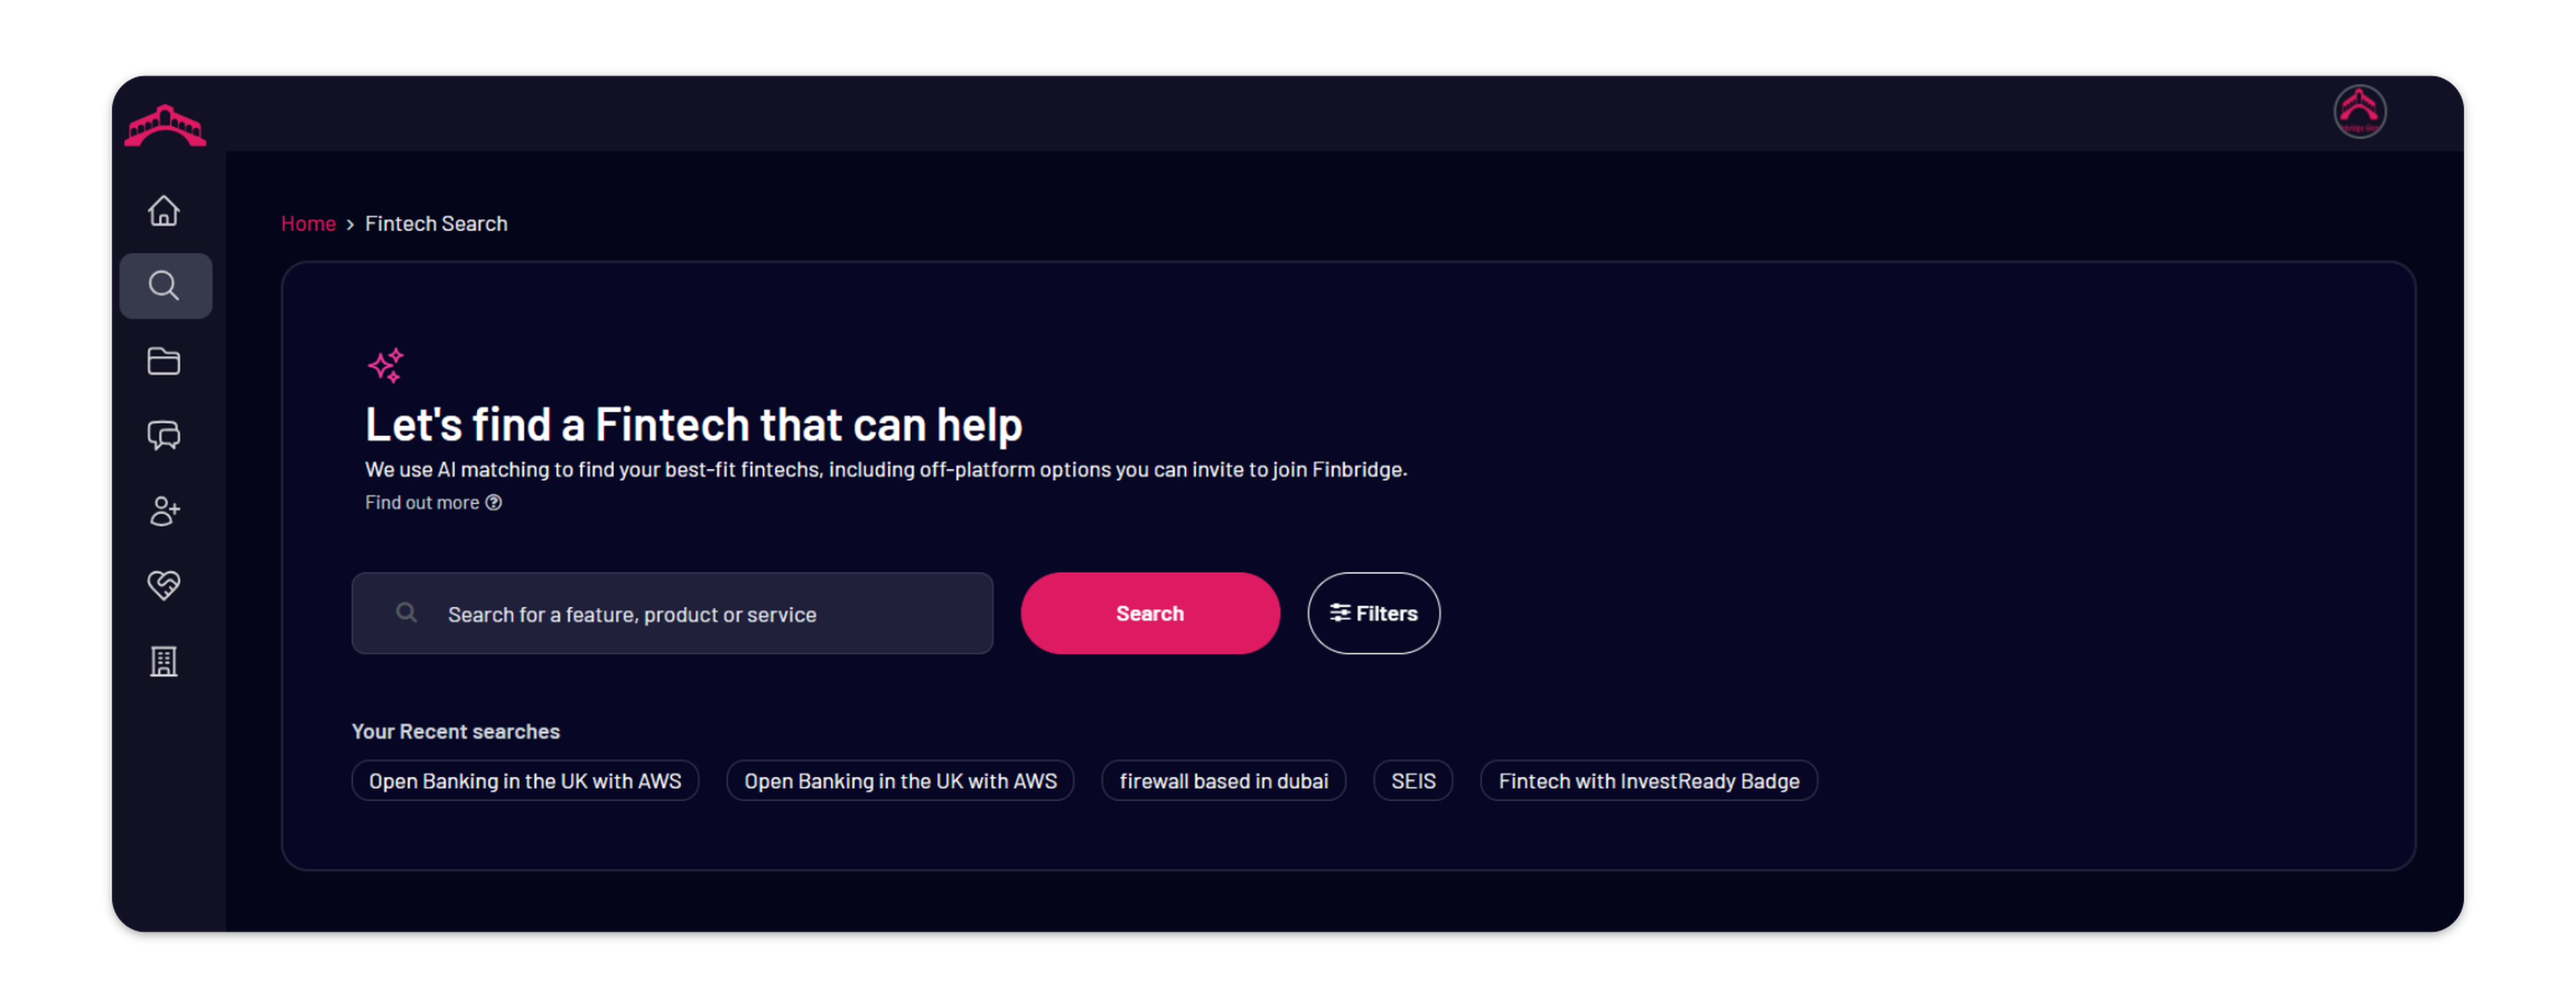Click the Fintech Search breadcrumb text

click(x=436, y=223)
